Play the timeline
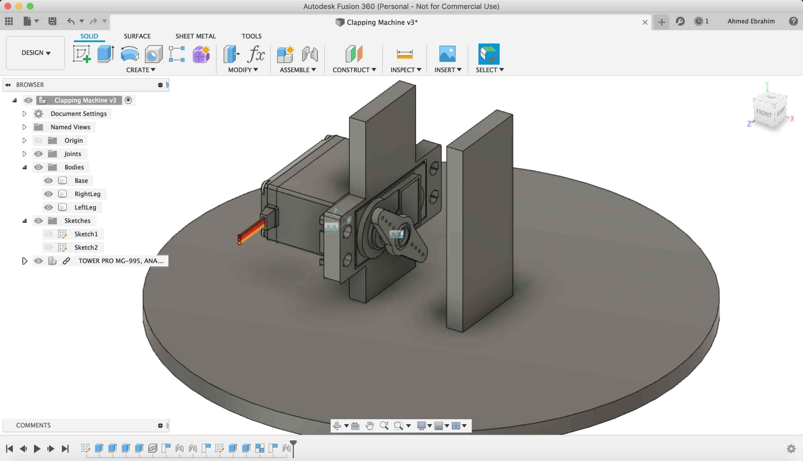Image resolution: width=803 pixels, height=461 pixels. tap(37, 449)
